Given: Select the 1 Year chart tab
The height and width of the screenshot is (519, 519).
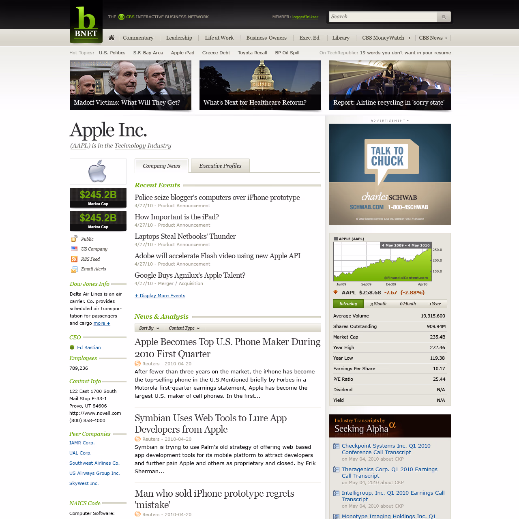Looking at the screenshot, I should [435, 304].
